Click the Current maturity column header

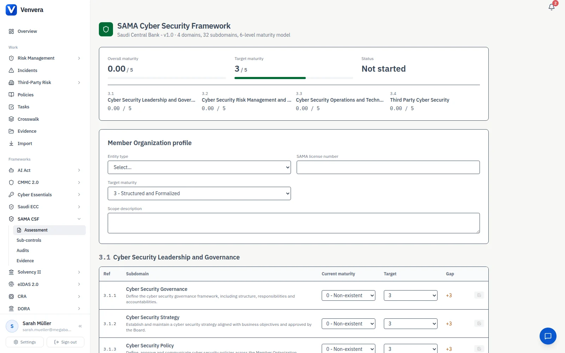pos(338,274)
